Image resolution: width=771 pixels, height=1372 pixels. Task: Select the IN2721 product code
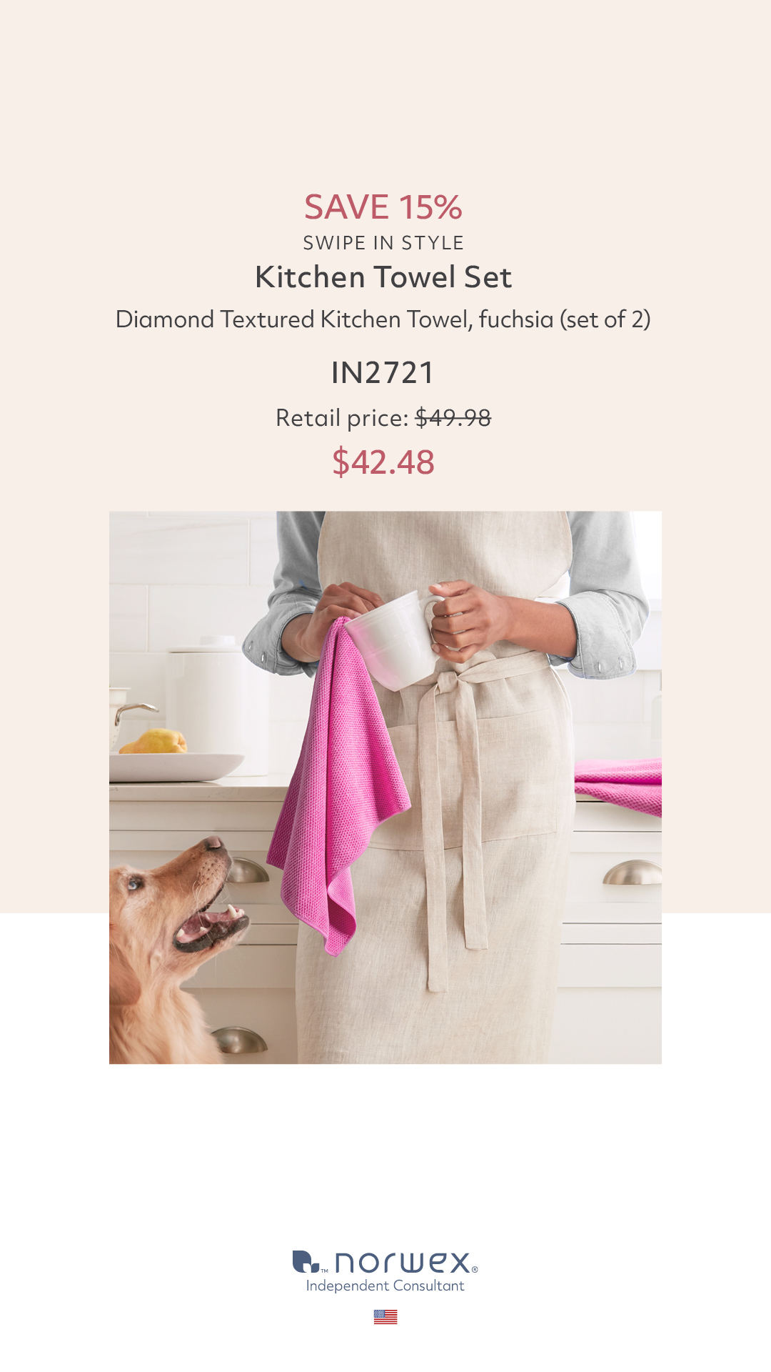(383, 373)
